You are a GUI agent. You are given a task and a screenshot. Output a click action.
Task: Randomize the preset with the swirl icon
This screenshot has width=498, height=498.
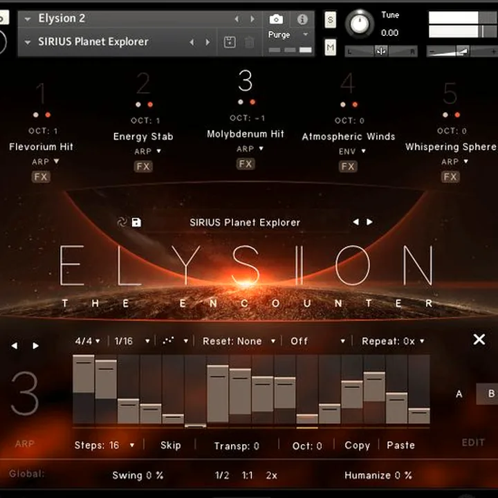[x=122, y=222]
